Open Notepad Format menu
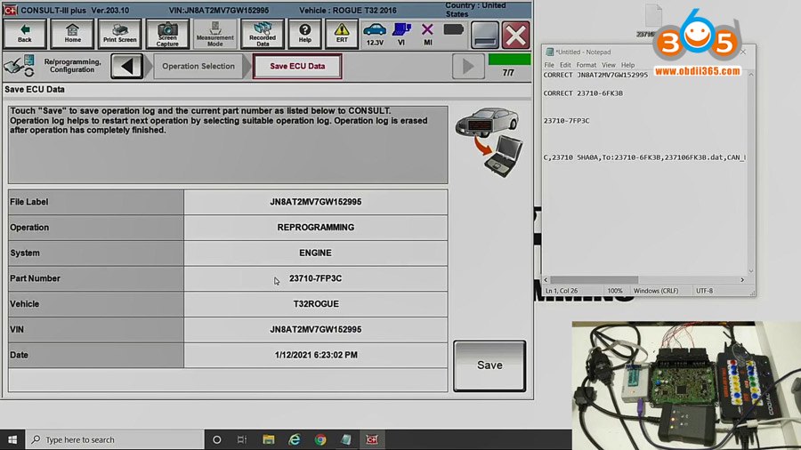 [586, 65]
